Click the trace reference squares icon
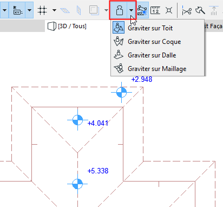The image size is (223, 207). (x=94, y=10)
